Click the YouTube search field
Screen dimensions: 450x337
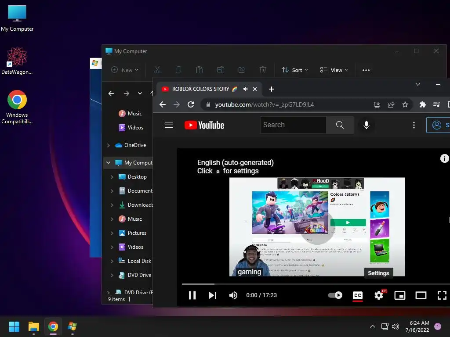tap(293, 125)
